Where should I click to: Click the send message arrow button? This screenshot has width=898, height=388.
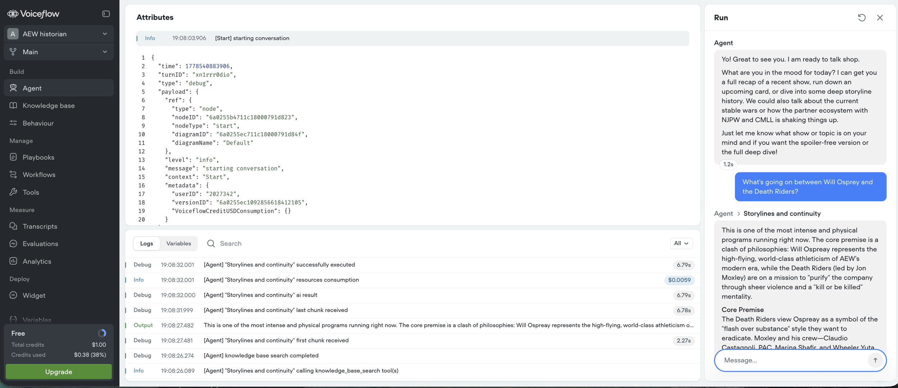pyautogui.click(x=875, y=360)
